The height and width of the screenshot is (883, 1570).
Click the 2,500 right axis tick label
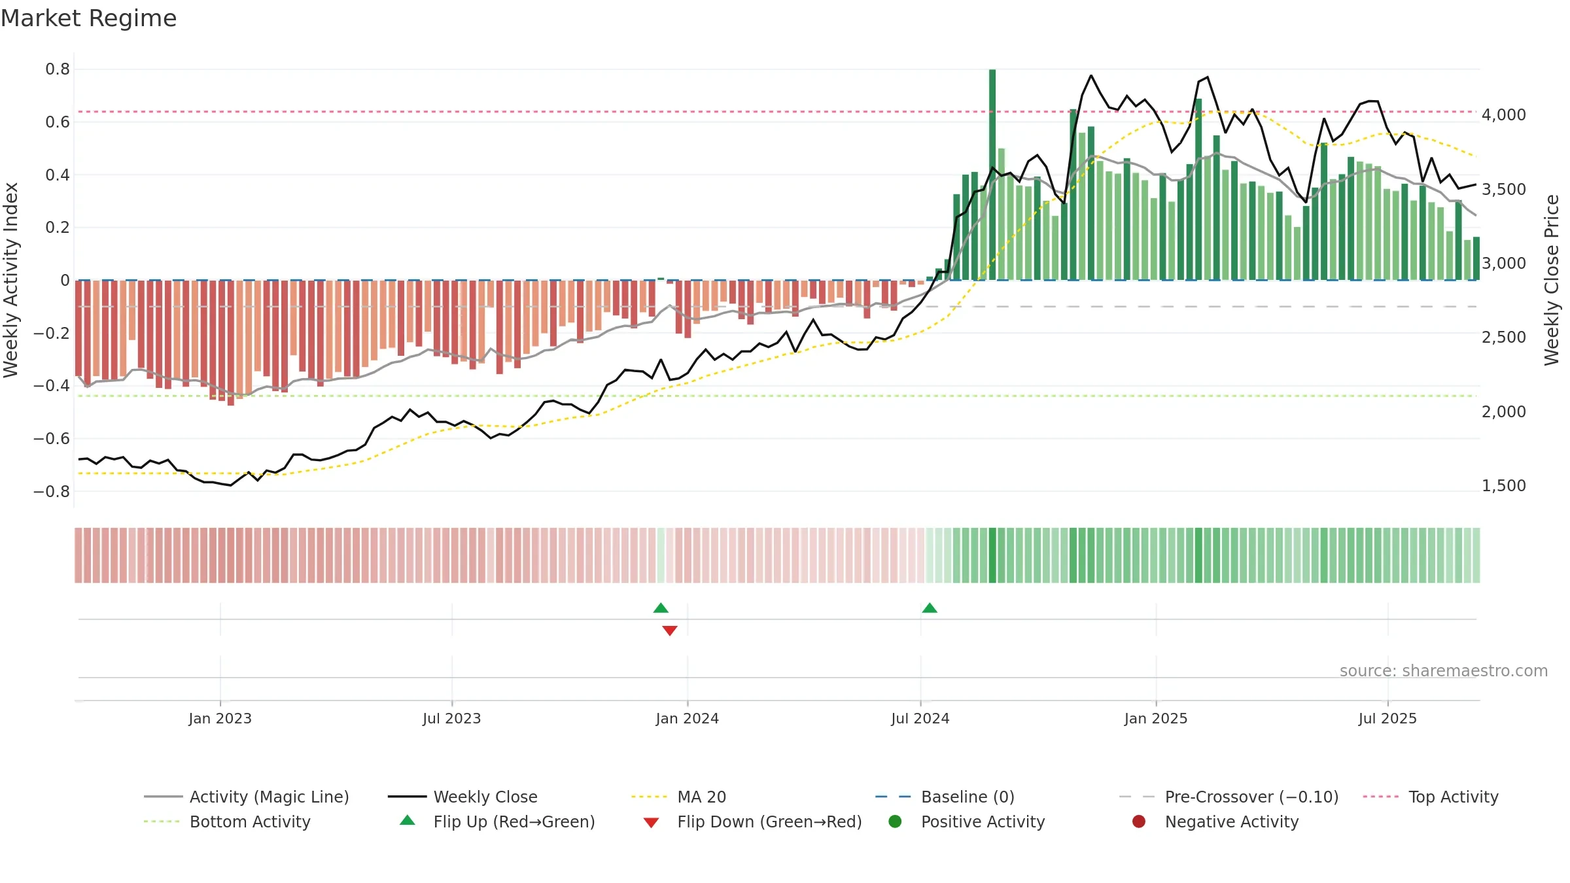pos(1504,338)
